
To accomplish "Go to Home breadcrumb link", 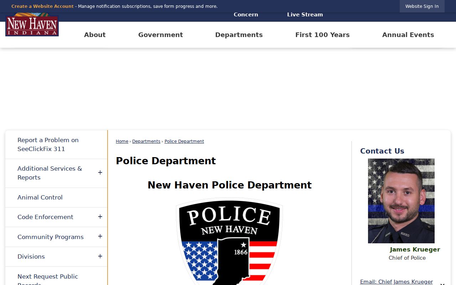I will point(122,141).
